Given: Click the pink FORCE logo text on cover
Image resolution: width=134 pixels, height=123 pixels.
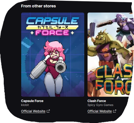Looking at the screenshot, I should (52, 33).
